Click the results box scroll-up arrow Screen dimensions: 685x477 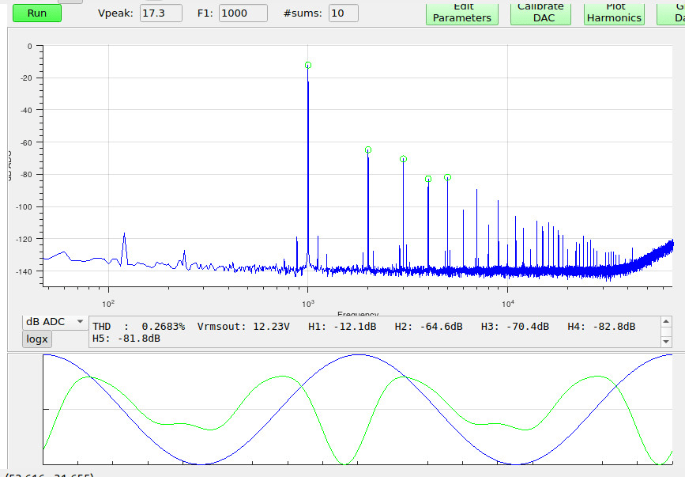pos(666,322)
